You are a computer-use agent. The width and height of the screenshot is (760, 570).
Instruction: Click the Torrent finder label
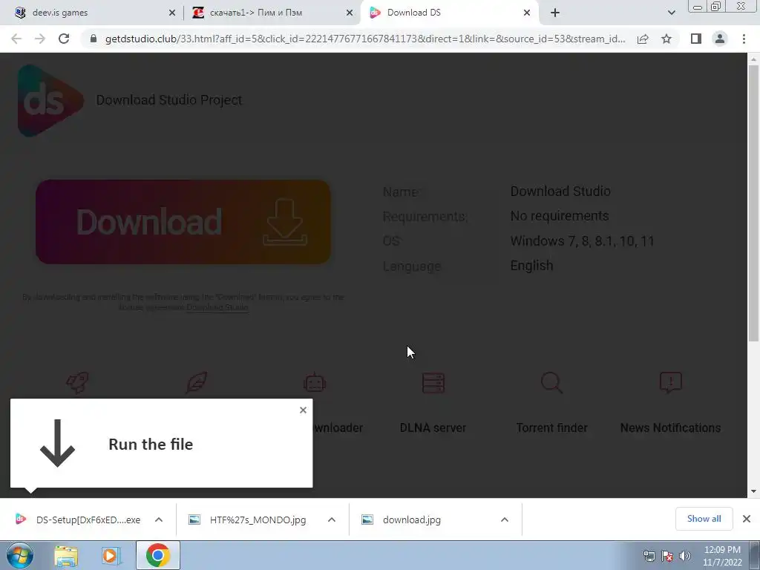pyautogui.click(x=551, y=428)
